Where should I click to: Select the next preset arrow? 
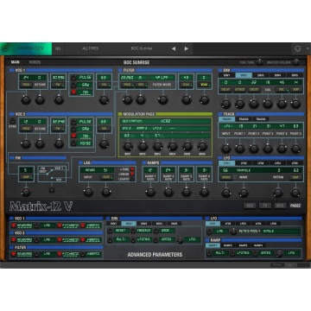(x=187, y=48)
